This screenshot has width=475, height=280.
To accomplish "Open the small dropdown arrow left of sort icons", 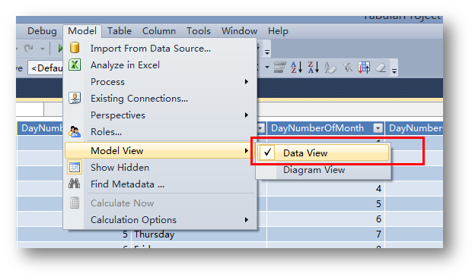I will [x=267, y=67].
